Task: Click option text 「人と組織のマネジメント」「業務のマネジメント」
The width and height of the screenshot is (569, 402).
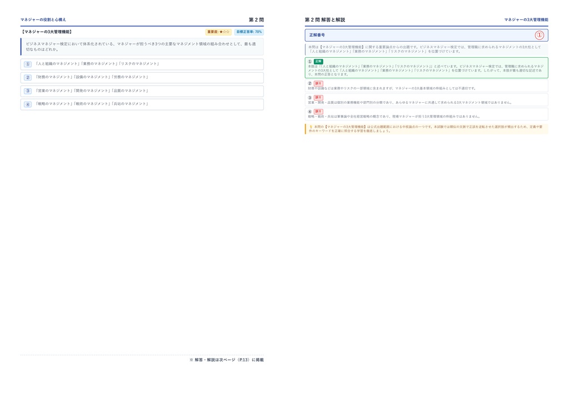Action: tap(97, 64)
